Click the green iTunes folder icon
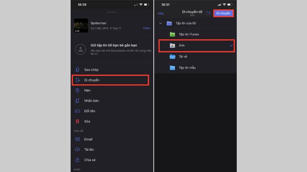This screenshot has width=307, height=172. 172,34
